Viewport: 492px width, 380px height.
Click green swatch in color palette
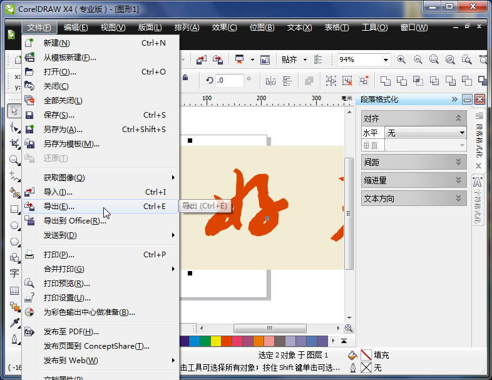click(205, 341)
